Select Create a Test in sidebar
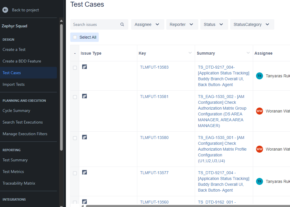The height and width of the screenshot is (207, 290). (14, 49)
